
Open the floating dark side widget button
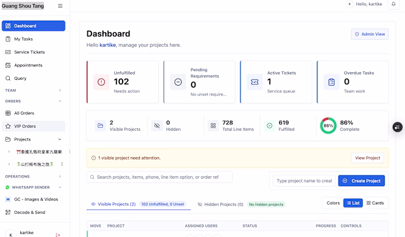click(397, 127)
